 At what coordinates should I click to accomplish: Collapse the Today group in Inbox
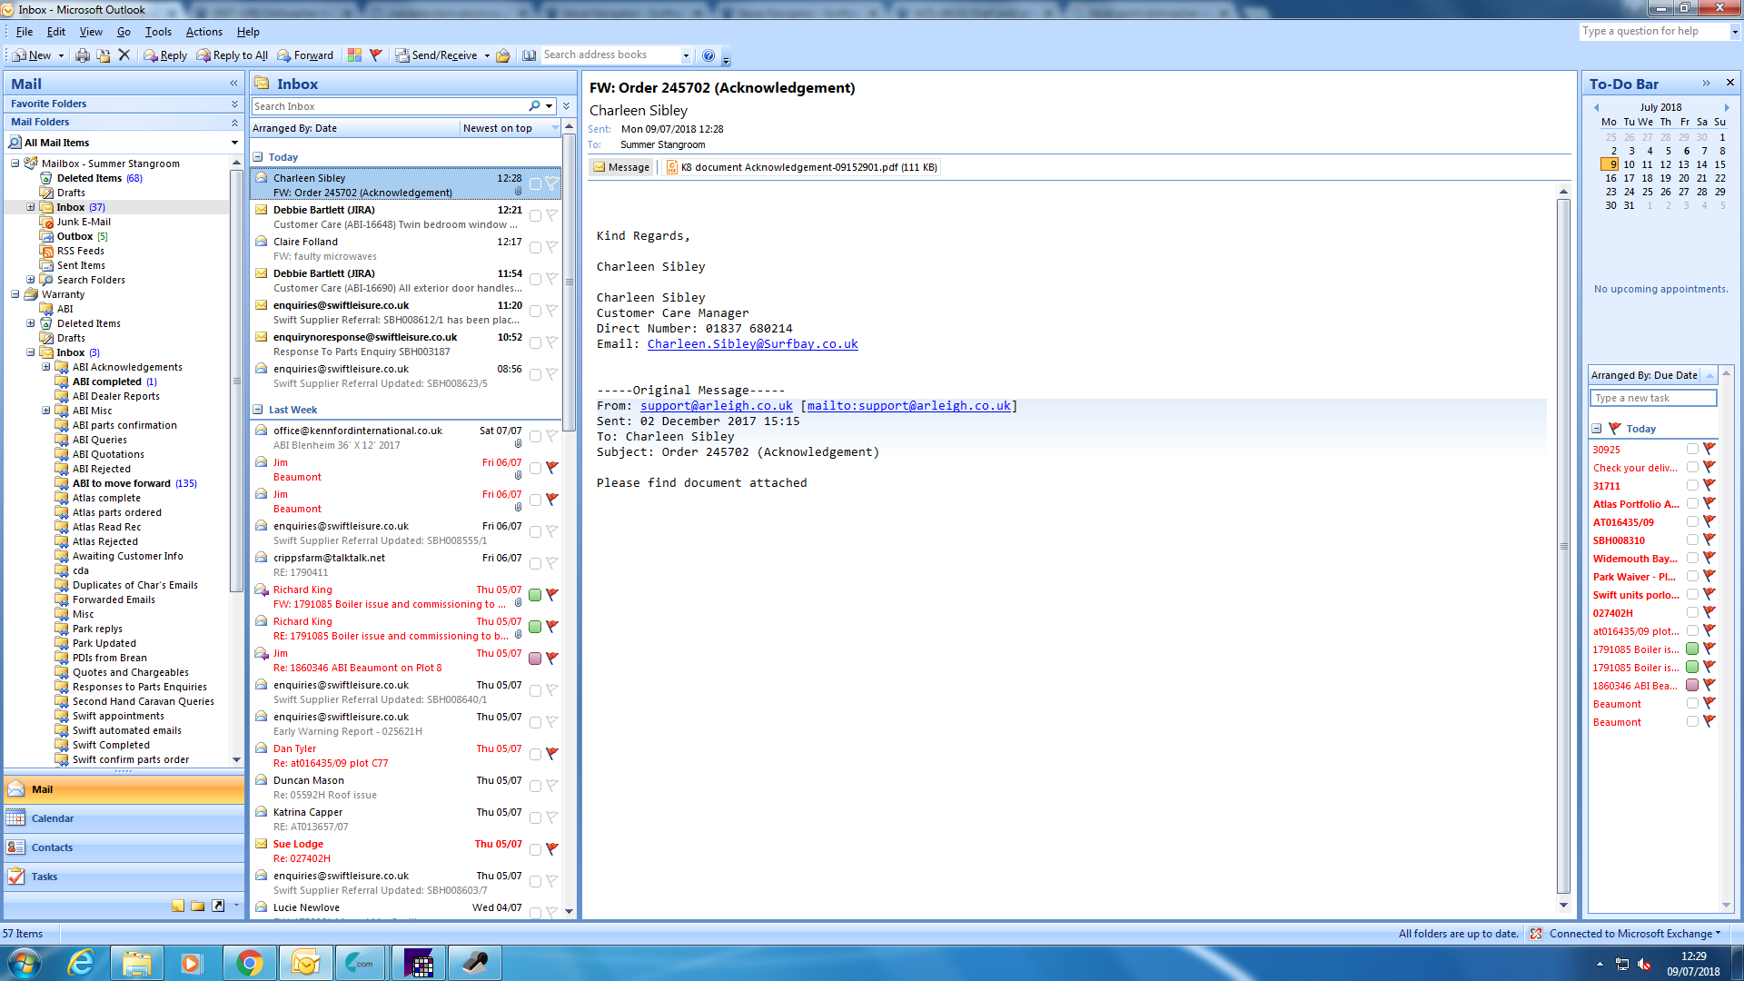click(258, 157)
